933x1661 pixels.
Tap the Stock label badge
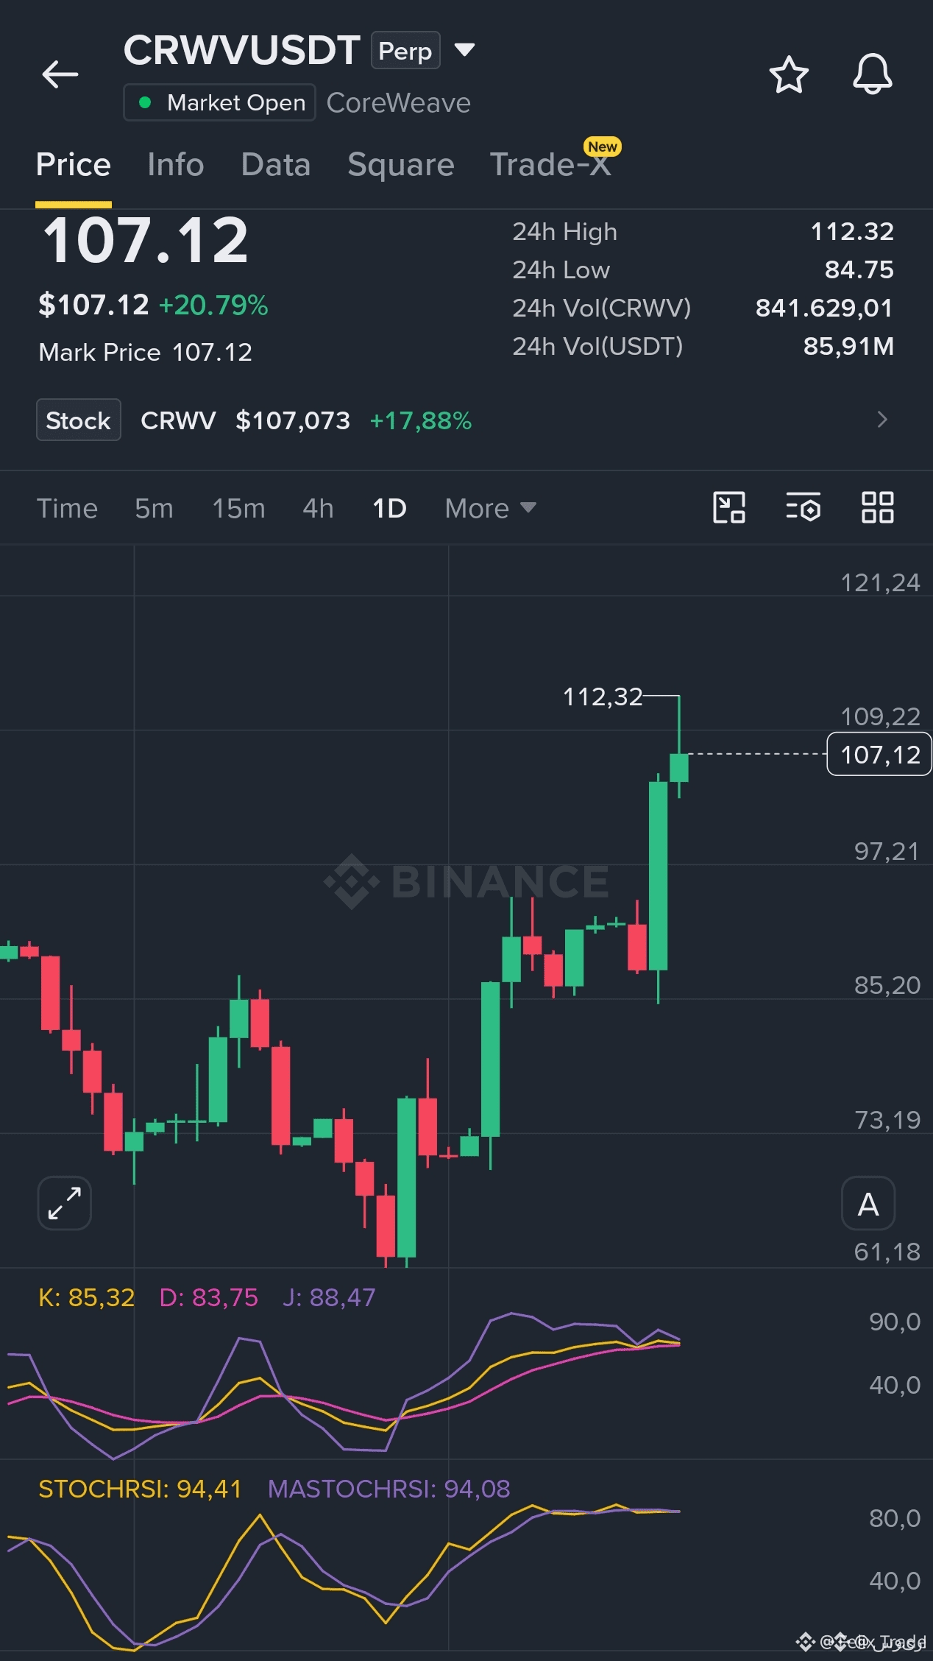79,420
